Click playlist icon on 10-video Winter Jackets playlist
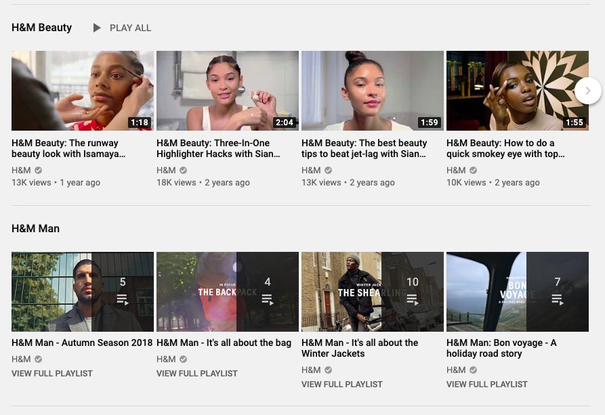The image size is (605, 415). pyautogui.click(x=413, y=299)
